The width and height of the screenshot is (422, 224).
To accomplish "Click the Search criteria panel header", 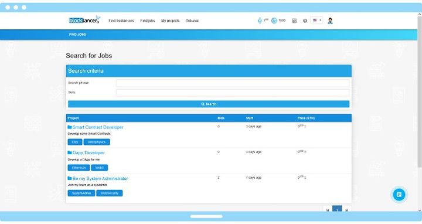I will pyautogui.click(x=209, y=71).
